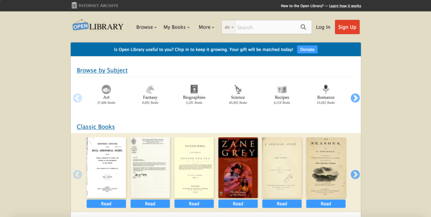Show previous books in Classic Books carousel
431x217 pixels.
point(77,174)
